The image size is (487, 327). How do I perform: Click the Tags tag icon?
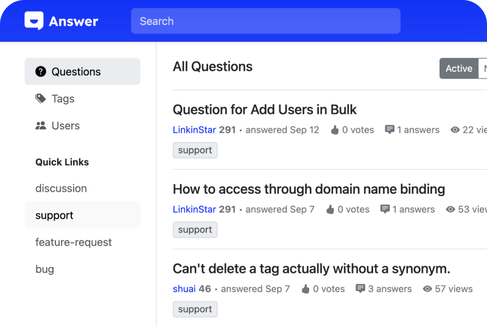[41, 99]
